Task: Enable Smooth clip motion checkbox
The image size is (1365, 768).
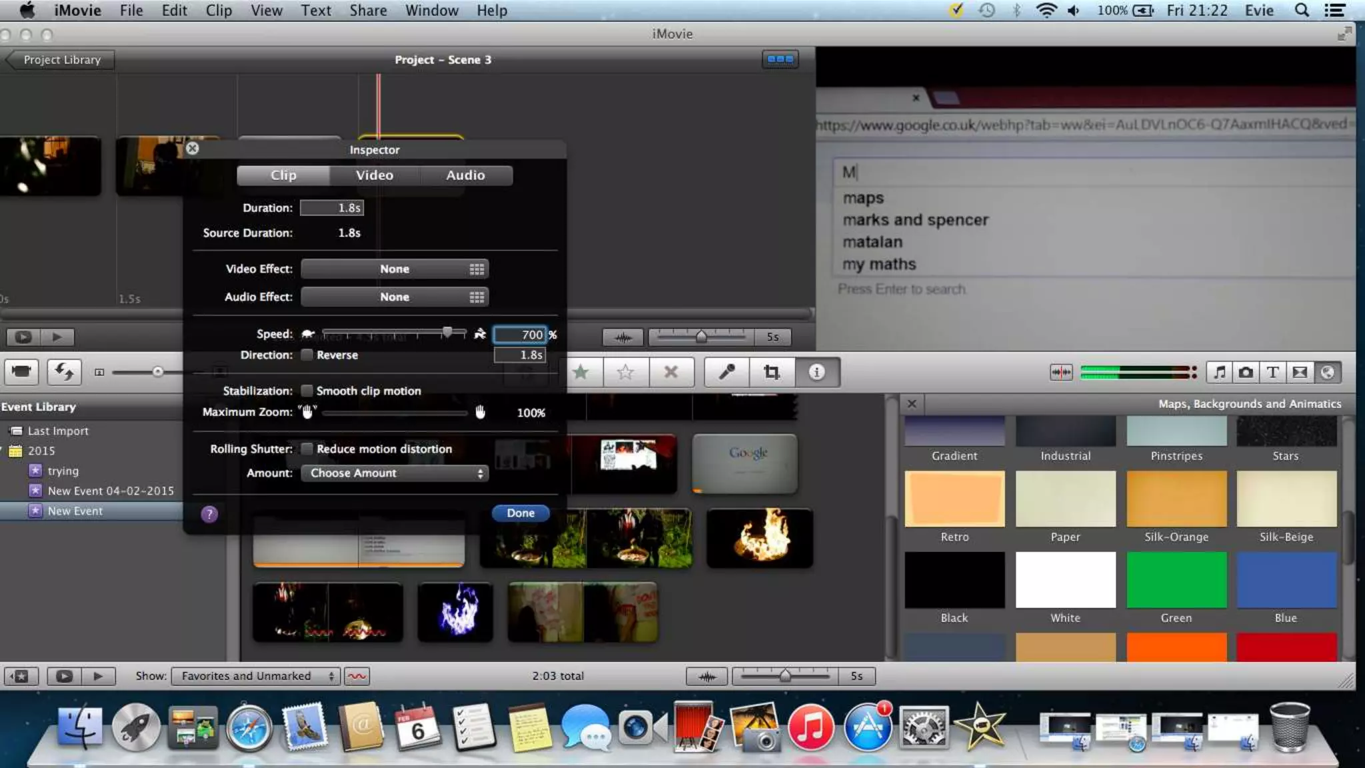Action: tap(307, 391)
